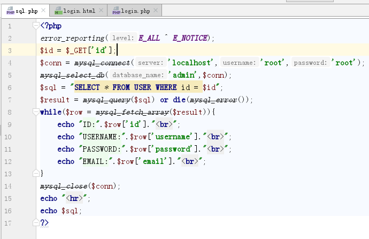Image resolution: width=369 pixels, height=239 pixels.
Task: Click the E_ALL constant
Action: click(x=149, y=38)
